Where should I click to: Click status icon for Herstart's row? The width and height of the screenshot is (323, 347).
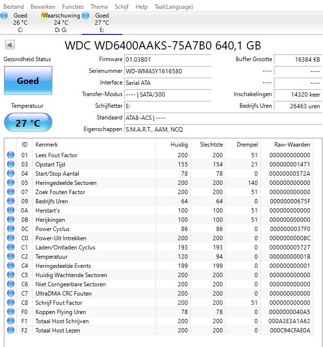click(x=11, y=210)
